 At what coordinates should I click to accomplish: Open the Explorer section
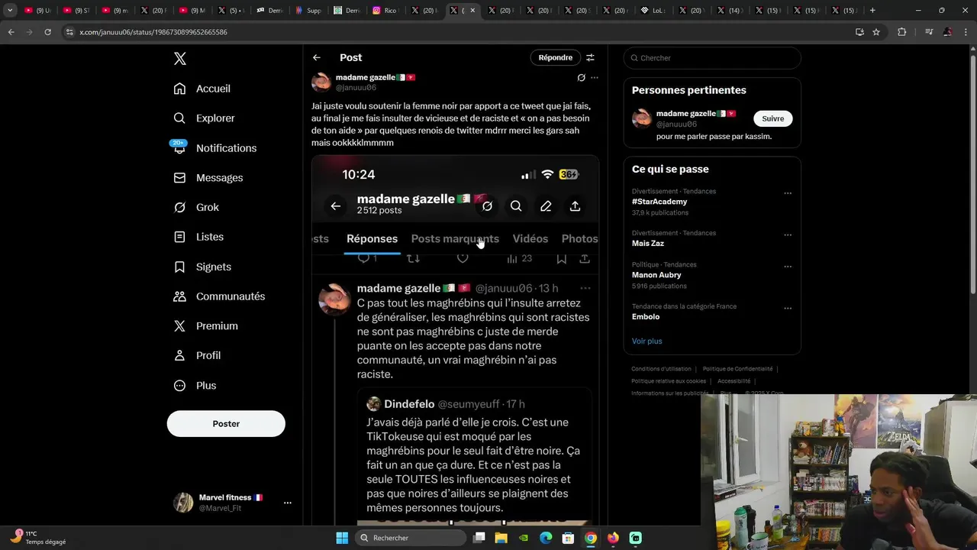(204, 118)
